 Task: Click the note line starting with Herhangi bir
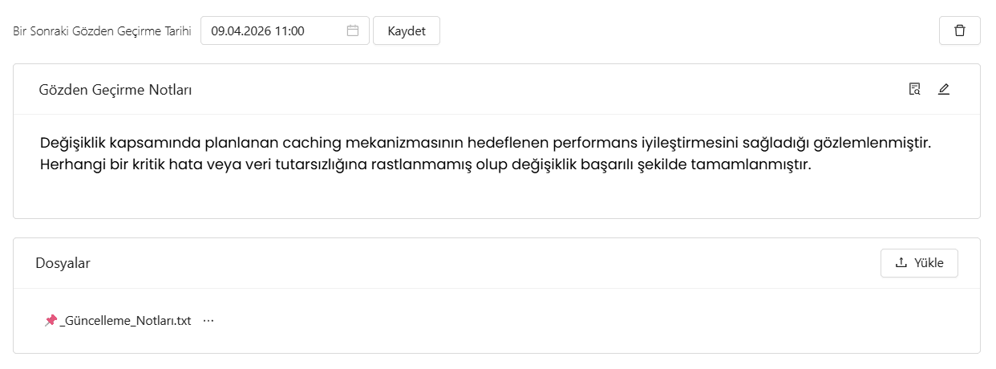point(426,166)
